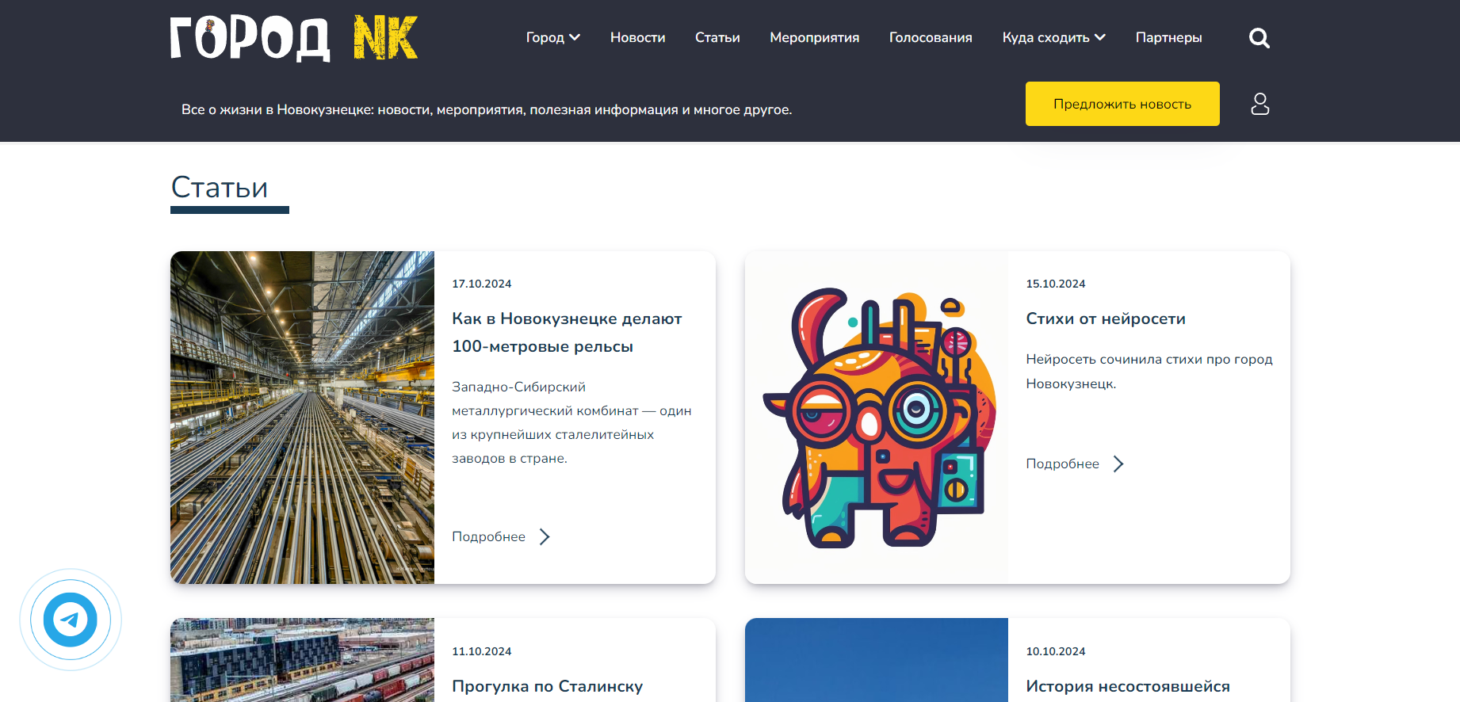Open the Партнеры page

(x=1168, y=37)
